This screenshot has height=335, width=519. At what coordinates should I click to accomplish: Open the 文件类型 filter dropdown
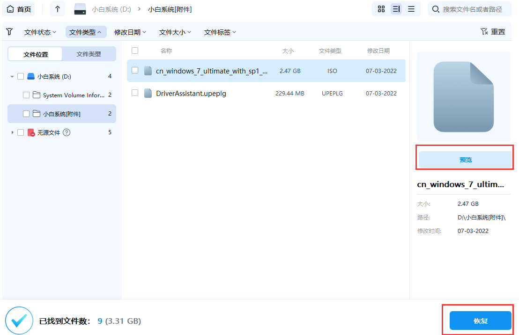click(86, 32)
